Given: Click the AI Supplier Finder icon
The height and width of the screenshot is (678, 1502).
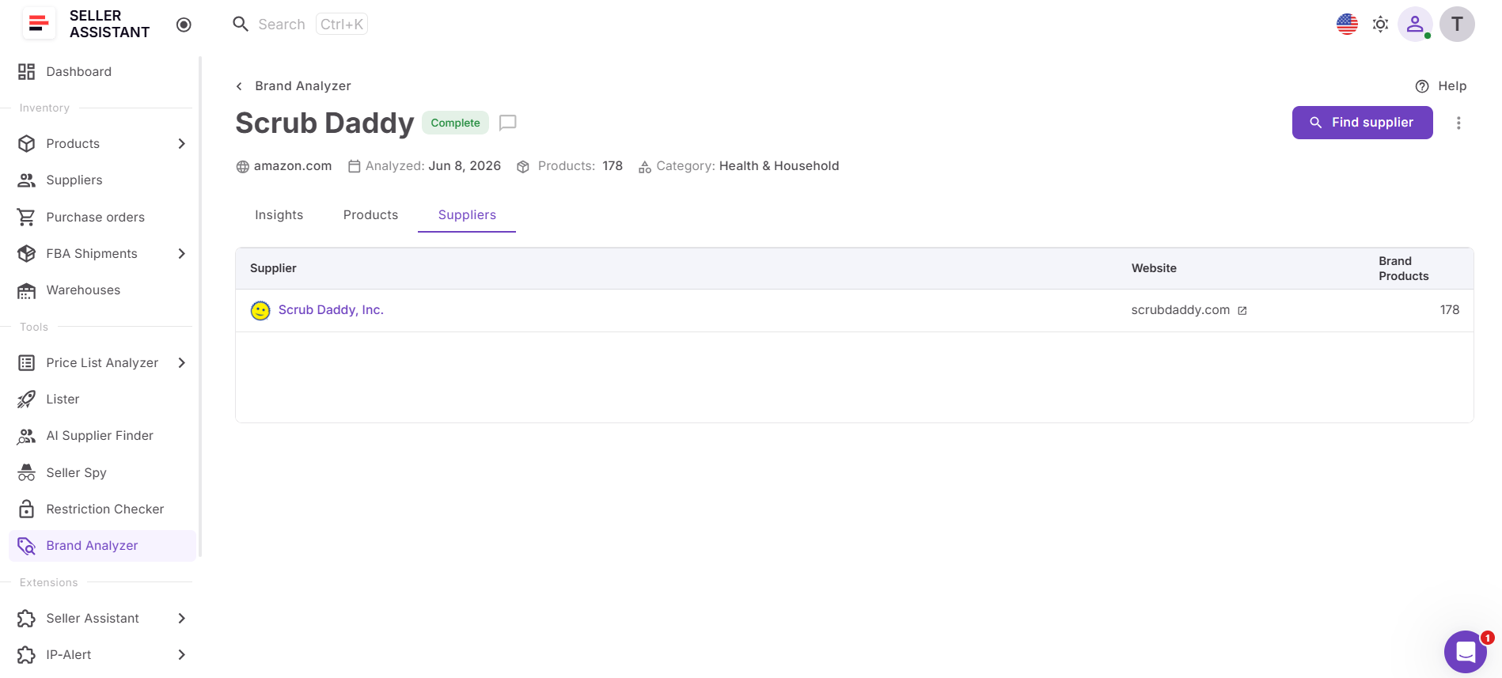Looking at the screenshot, I should coord(27,436).
